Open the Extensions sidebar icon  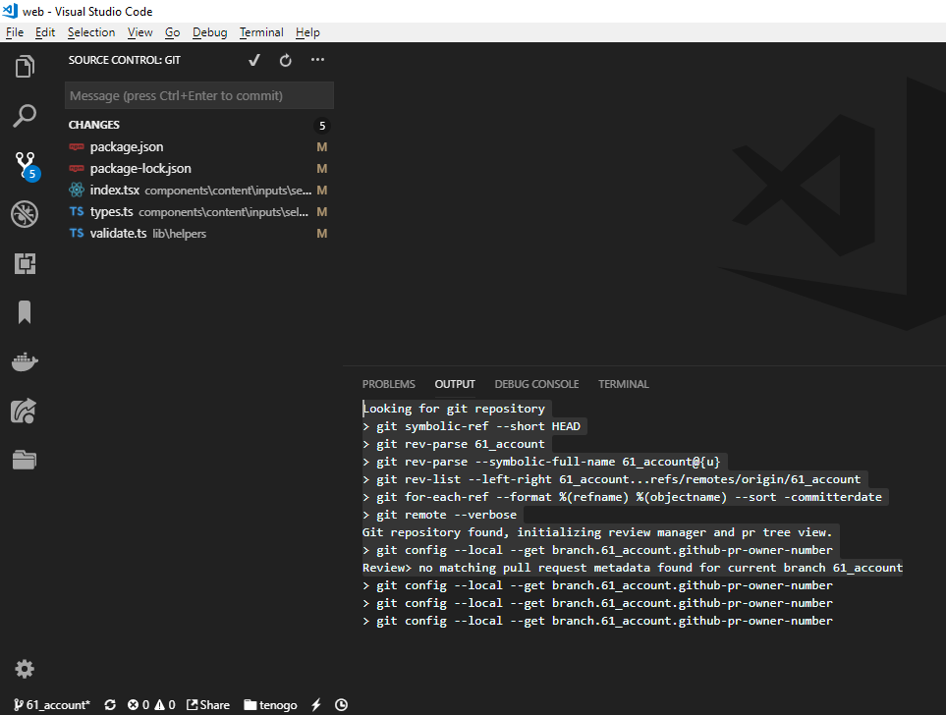coord(24,262)
